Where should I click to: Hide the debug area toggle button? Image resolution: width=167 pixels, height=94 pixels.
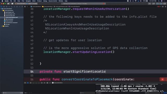click(x=25, y=83)
